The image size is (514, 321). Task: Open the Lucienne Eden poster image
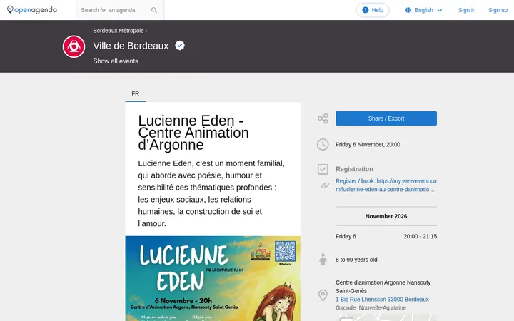click(213, 278)
